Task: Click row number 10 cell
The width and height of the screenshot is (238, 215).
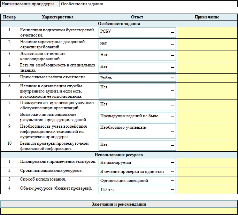Action: tap(9, 146)
